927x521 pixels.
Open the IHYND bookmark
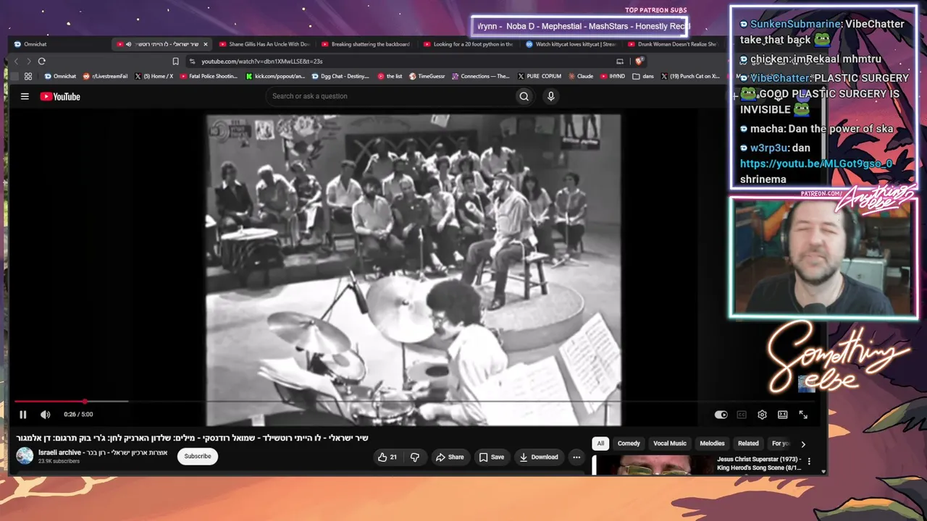(613, 76)
